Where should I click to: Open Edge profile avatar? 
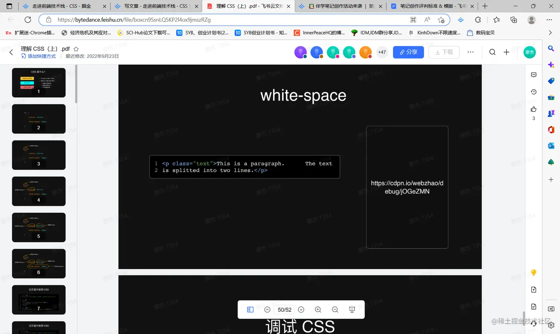point(531,20)
